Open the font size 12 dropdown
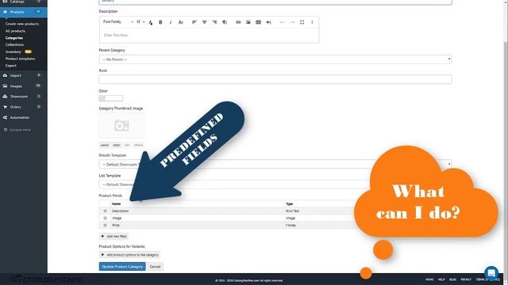The image size is (508, 285). click(140, 22)
